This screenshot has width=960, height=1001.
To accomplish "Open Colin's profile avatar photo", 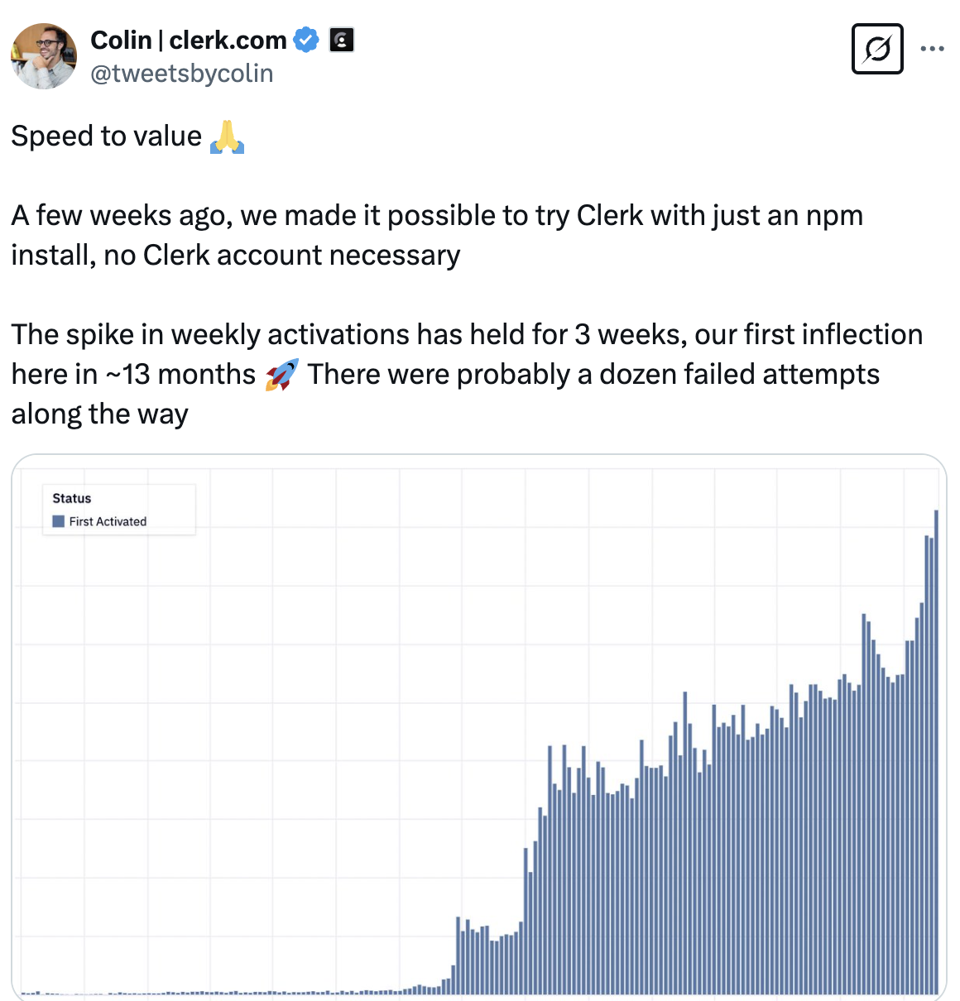I will (x=44, y=56).
